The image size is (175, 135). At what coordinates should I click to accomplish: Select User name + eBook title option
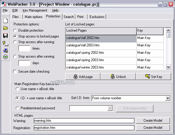point(17,89)
